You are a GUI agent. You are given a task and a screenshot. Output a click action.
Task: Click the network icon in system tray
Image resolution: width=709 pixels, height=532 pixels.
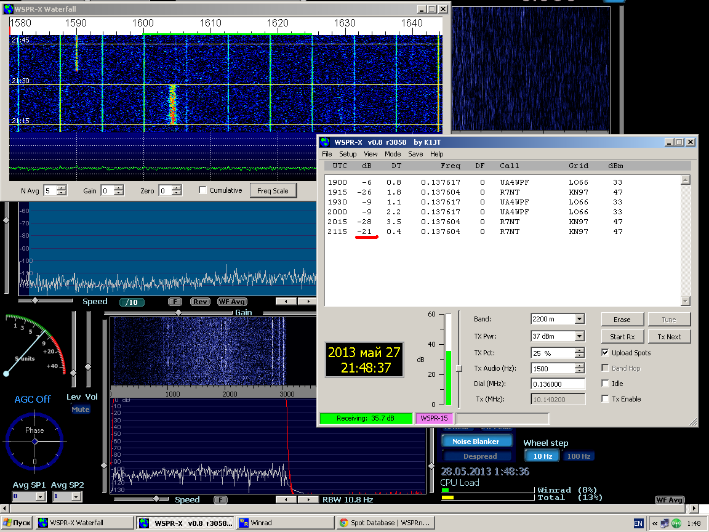pyautogui.click(x=665, y=523)
